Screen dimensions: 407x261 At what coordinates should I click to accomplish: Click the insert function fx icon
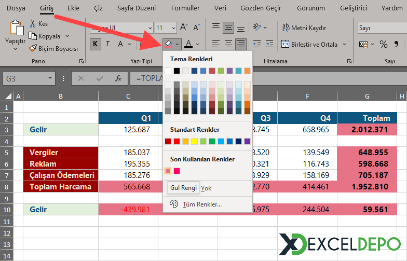118,78
